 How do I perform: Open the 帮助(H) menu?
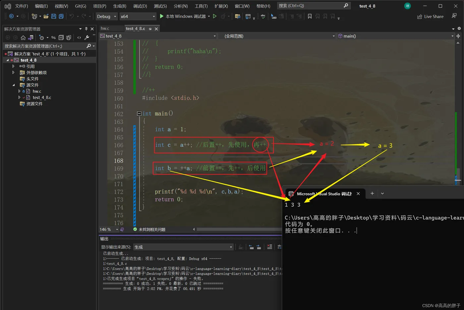pyautogui.click(x=263, y=6)
